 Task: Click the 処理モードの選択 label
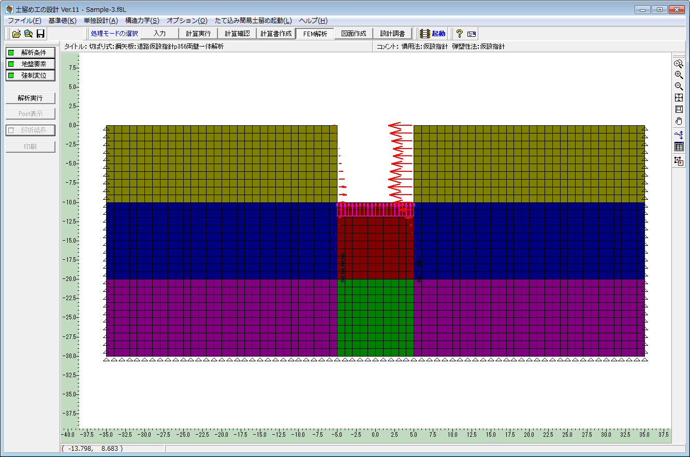tap(114, 34)
